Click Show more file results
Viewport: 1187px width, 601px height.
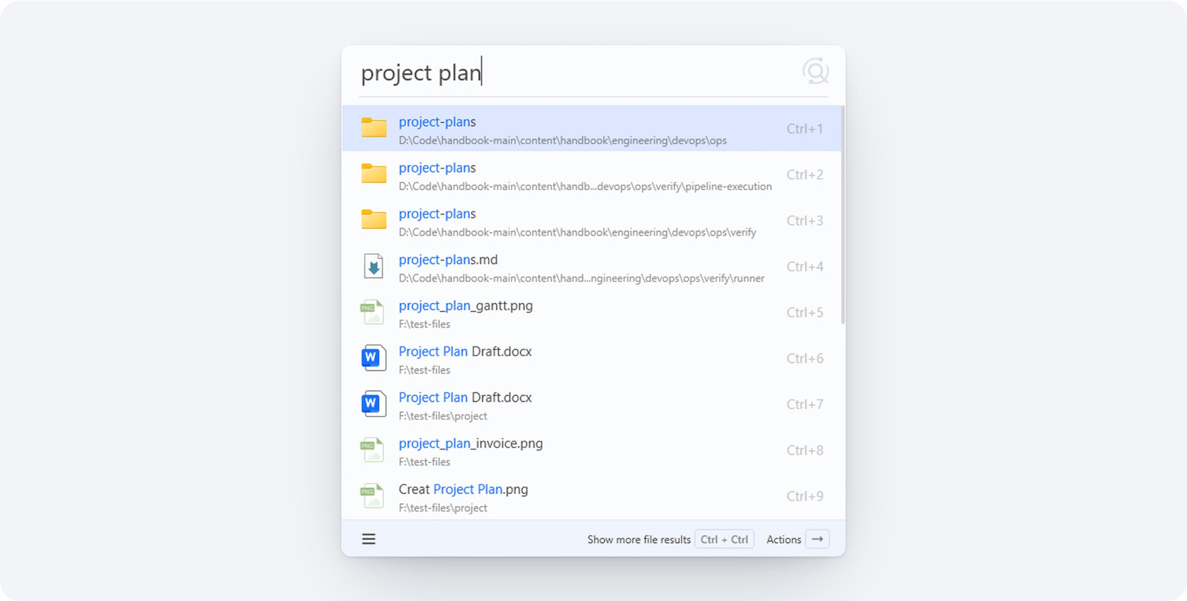[639, 539]
